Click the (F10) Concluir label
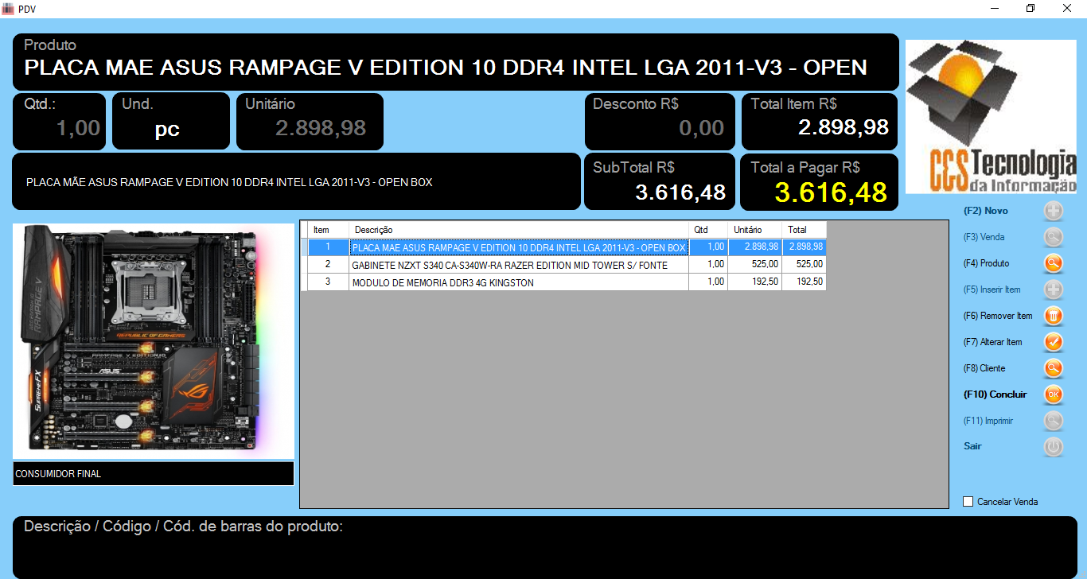1087x579 pixels. (x=995, y=394)
